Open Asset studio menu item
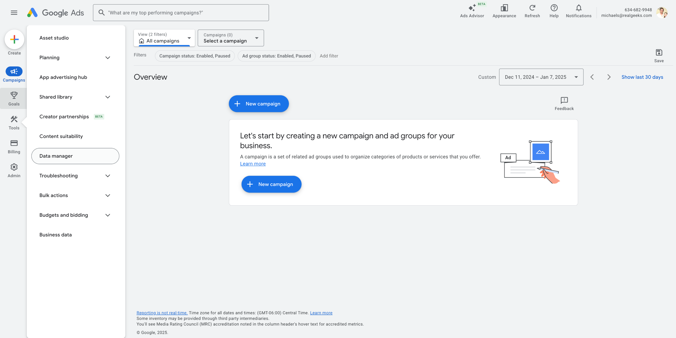 pos(54,38)
